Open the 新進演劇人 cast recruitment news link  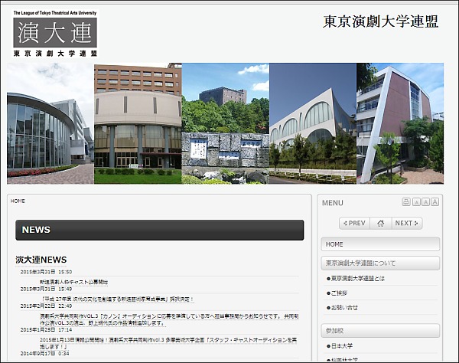coord(73,282)
